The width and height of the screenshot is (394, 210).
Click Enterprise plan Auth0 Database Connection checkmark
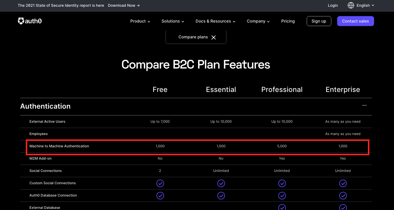[343, 196]
